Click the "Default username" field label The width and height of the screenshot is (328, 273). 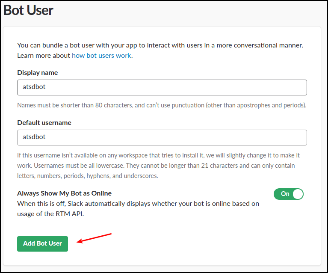tap(44, 123)
